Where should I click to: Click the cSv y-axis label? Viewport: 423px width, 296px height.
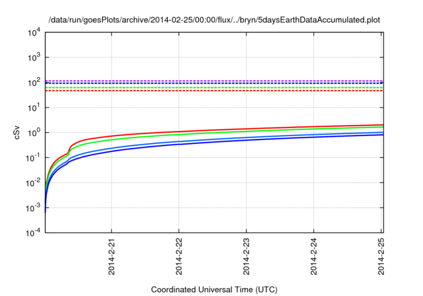17,132
